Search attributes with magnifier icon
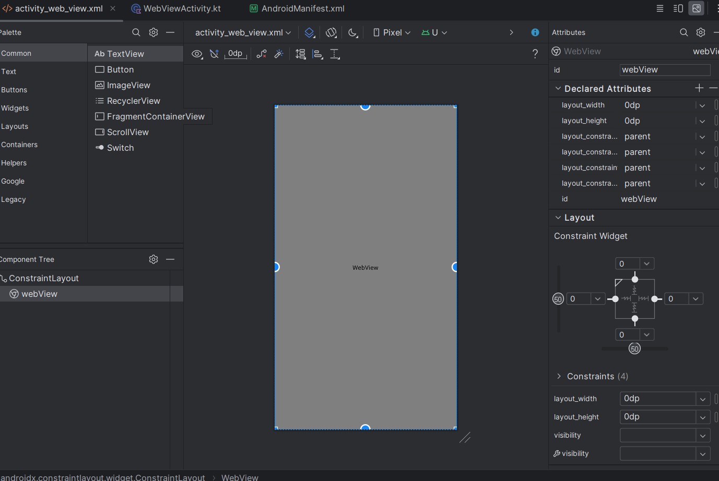This screenshot has height=481, width=719. [684, 32]
